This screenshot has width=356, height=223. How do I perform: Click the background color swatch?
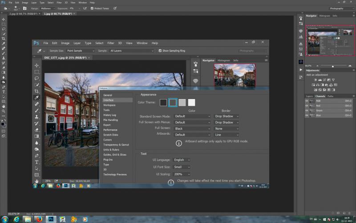5,126
